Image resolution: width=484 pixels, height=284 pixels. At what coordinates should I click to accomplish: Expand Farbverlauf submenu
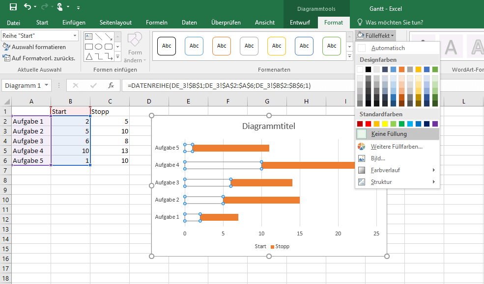pos(397,170)
